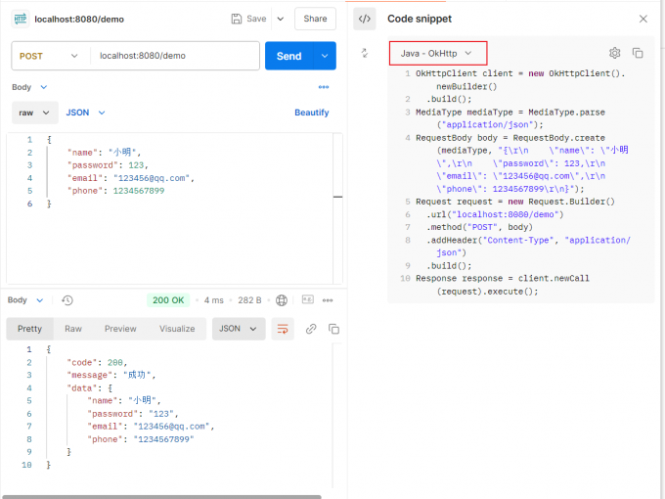This screenshot has width=665, height=499.
Task: Click the "name": "小明" line in request body
Action: (104, 153)
